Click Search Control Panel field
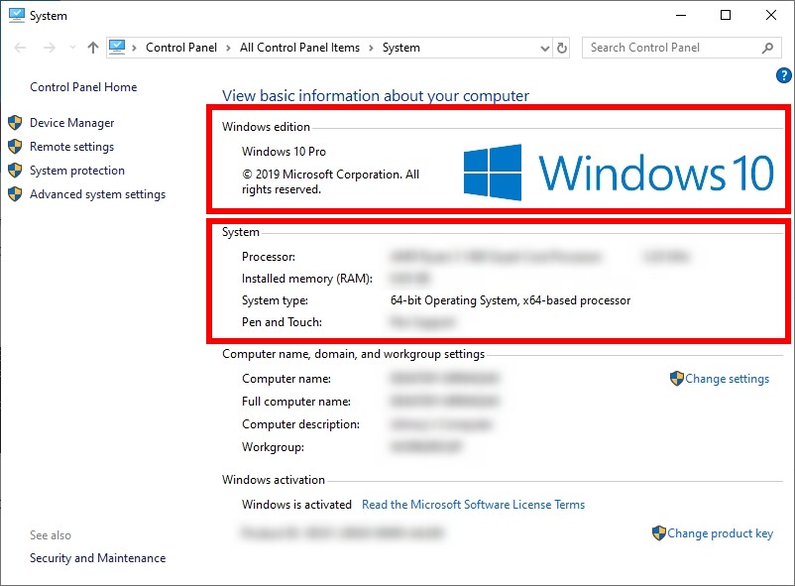This screenshot has width=795, height=586. coord(681,48)
